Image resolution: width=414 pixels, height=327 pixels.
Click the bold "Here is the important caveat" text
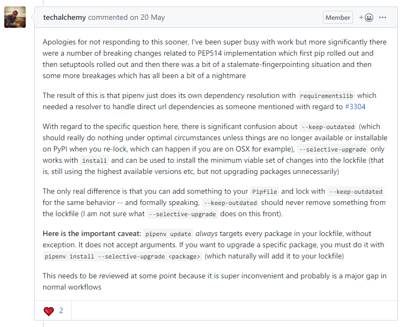click(x=92, y=234)
